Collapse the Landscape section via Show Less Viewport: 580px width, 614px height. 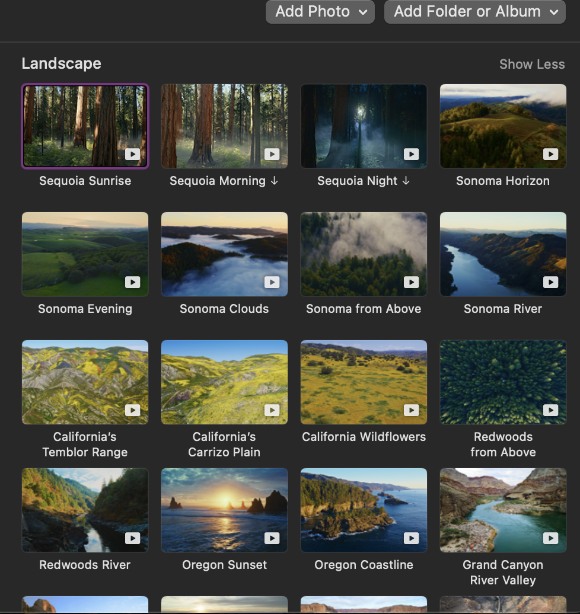tap(532, 64)
